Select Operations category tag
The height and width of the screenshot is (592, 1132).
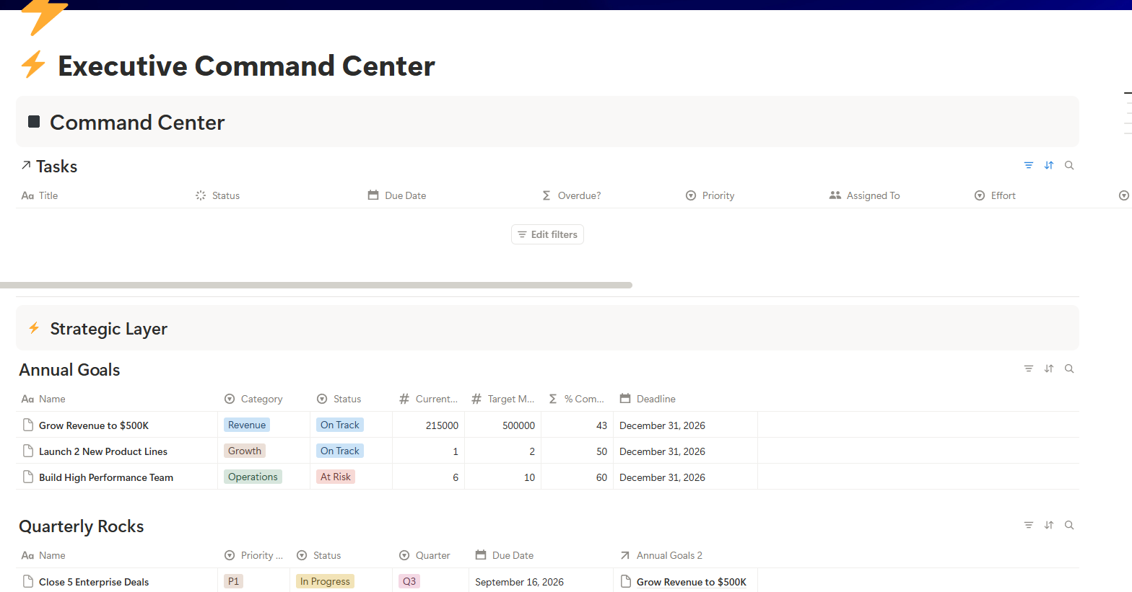pyautogui.click(x=253, y=477)
